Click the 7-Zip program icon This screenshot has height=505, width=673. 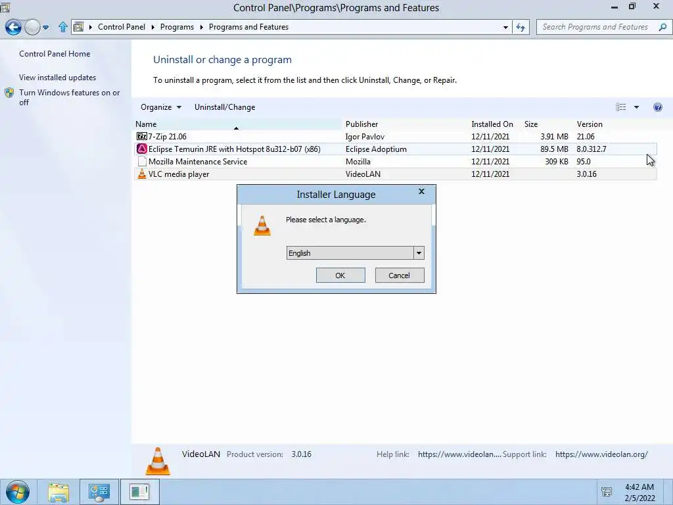142,136
